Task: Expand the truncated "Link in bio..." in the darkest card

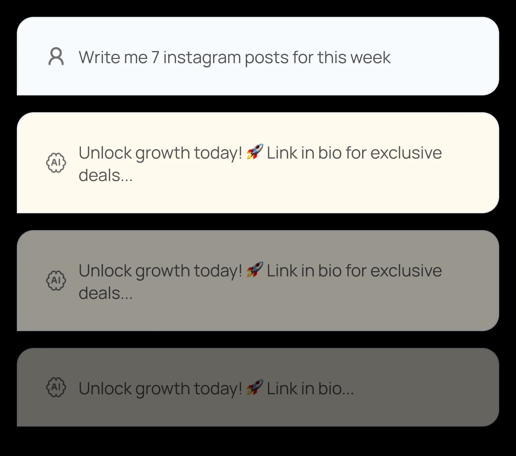Action: (x=310, y=388)
